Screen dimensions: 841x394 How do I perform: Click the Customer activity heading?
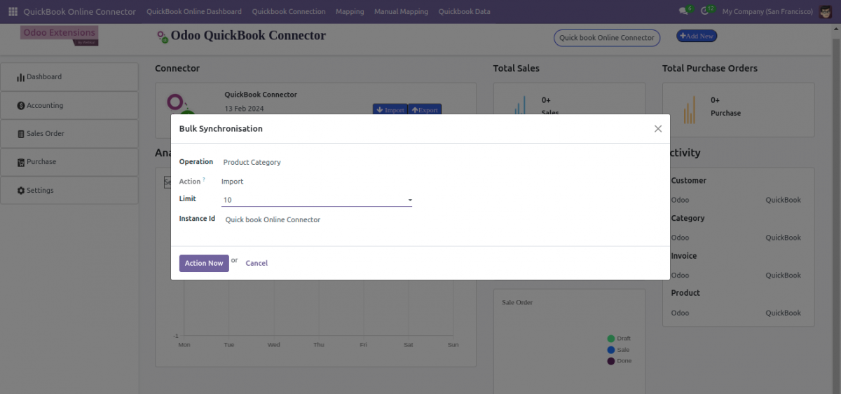[x=689, y=180]
